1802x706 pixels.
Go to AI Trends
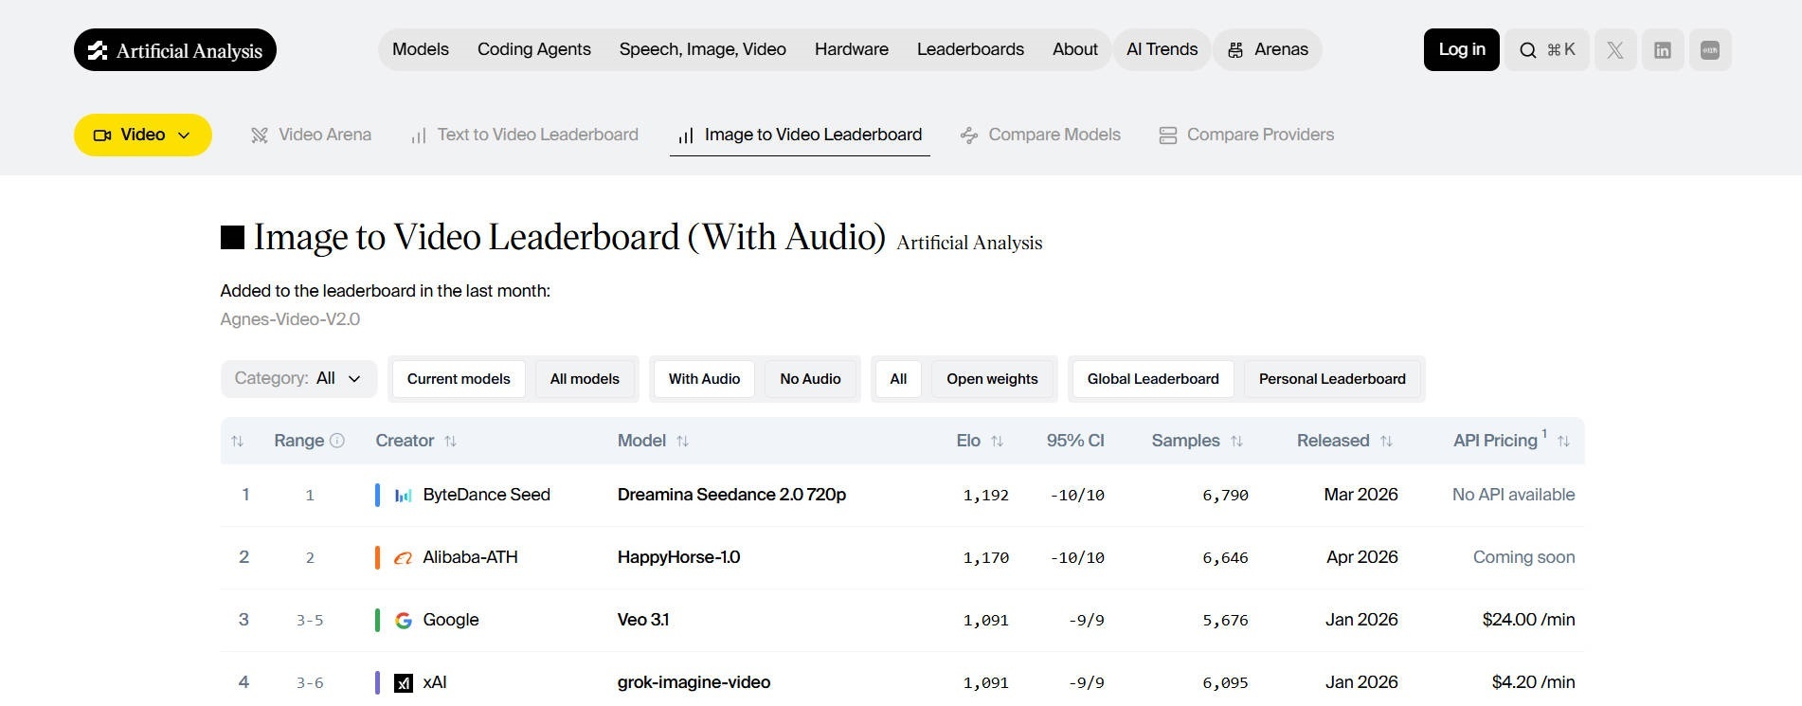[1162, 49]
